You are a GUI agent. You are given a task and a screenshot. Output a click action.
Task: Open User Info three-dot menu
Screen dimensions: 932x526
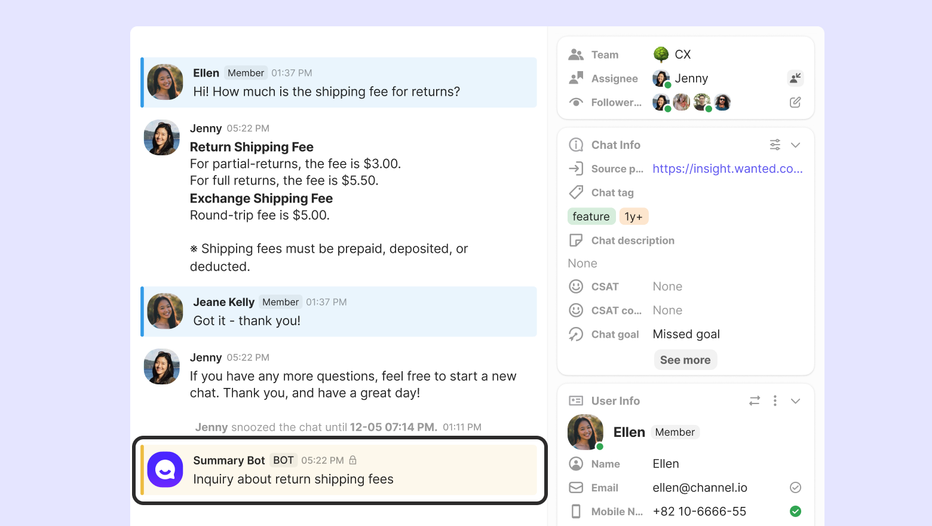tap(775, 400)
